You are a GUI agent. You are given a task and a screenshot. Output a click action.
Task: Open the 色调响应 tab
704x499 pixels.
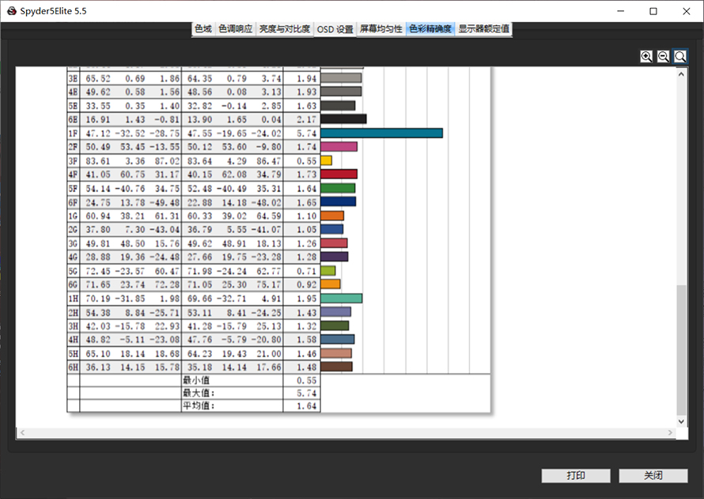pos(236,29)
